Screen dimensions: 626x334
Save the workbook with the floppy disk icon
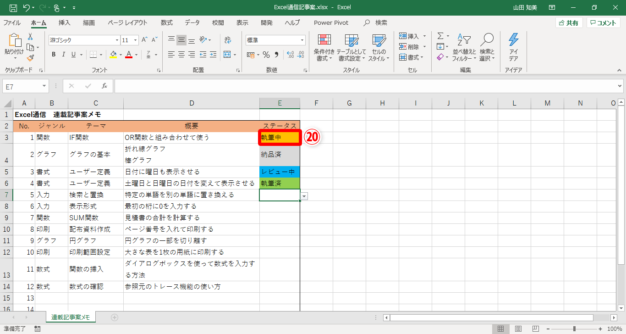pos(13,7)
